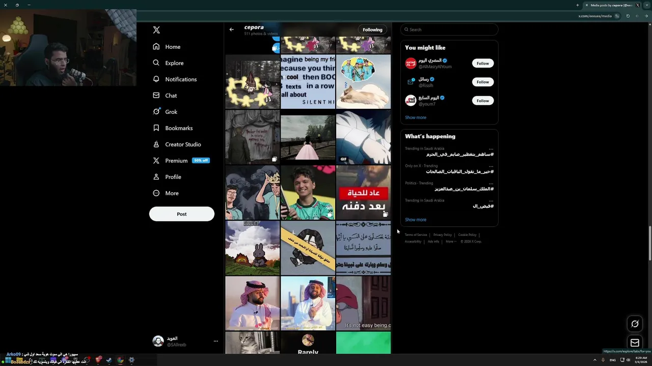This screenshot has height=366, width=652.
Task: Open the pixel bunny landscape thumbnail
Action: click(x=253, y=248)
